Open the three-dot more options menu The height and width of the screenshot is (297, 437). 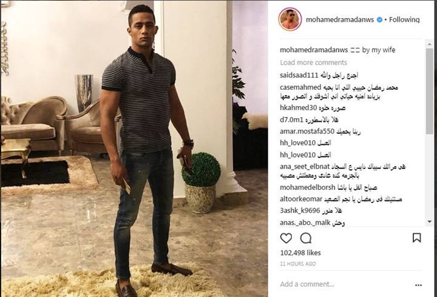click(418, 285)
